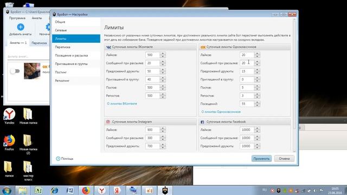Increase VKontakte Постов limit with up arrow
The image size is (347, 195).
coord(163,86)
